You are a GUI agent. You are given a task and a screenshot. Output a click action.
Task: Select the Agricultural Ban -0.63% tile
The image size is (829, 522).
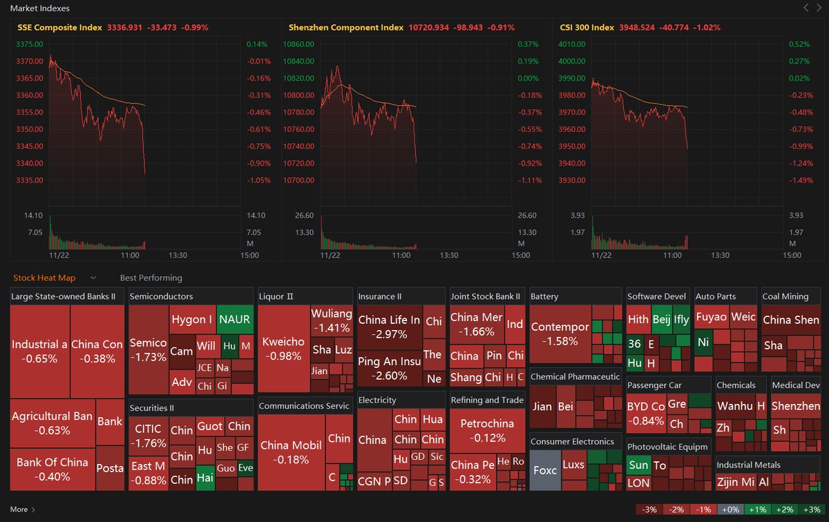[53, 423]
